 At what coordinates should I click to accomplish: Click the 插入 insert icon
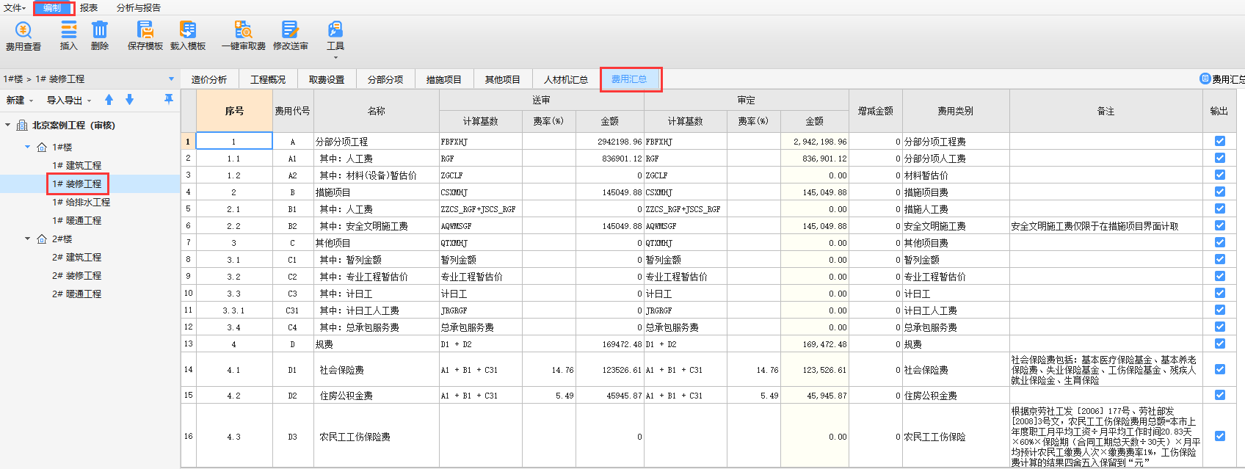(x=68, y=31)
